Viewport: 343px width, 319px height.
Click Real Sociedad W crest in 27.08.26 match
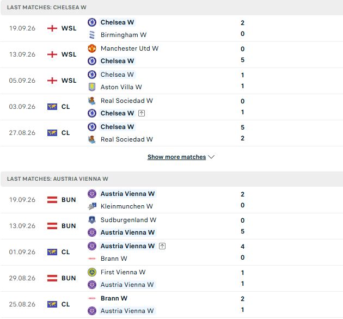[x=92, y=139]
